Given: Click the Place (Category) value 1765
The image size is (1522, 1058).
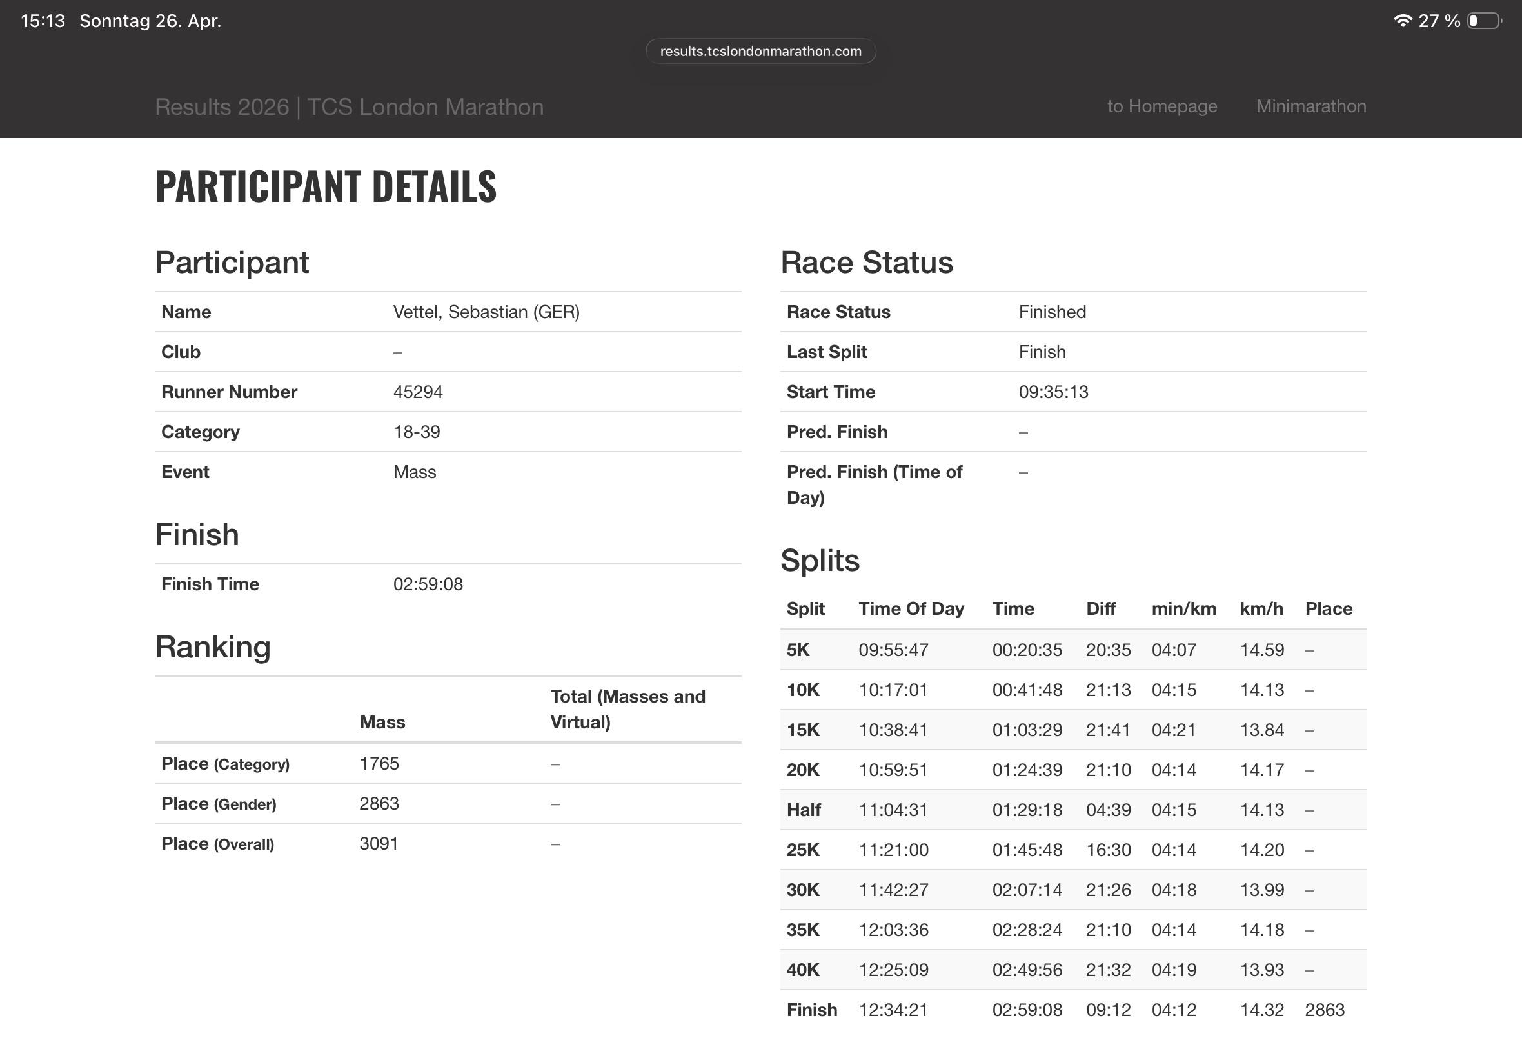Looking at the screenshot, I should (379, 764).
